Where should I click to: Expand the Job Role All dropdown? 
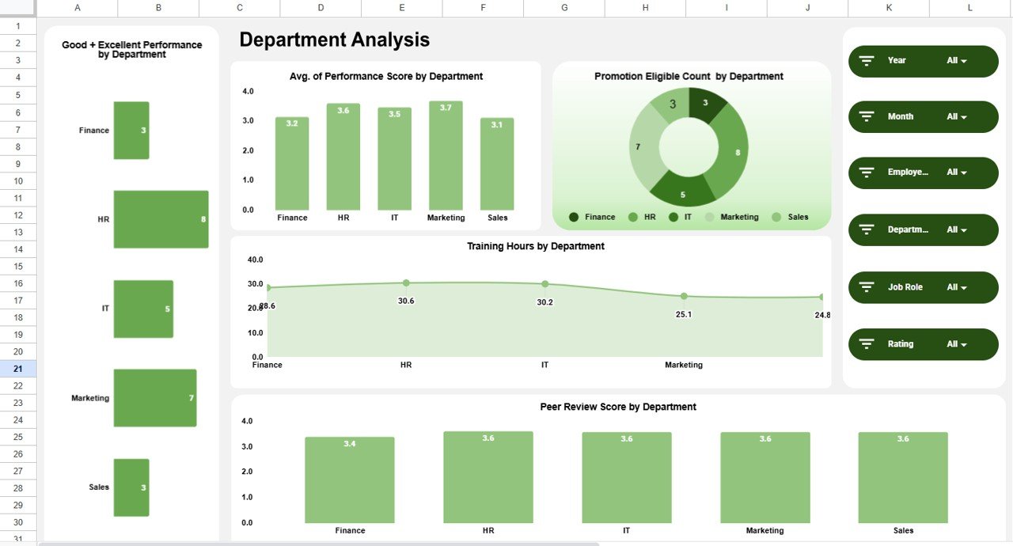[957, 287]
